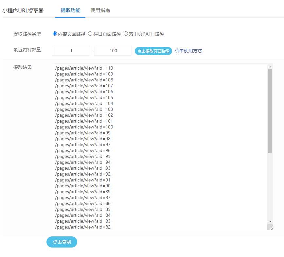Click line /pages/article/view?aid=96
Screen dimensions: 284x257
pyautogui.click(x=82, y=151)
